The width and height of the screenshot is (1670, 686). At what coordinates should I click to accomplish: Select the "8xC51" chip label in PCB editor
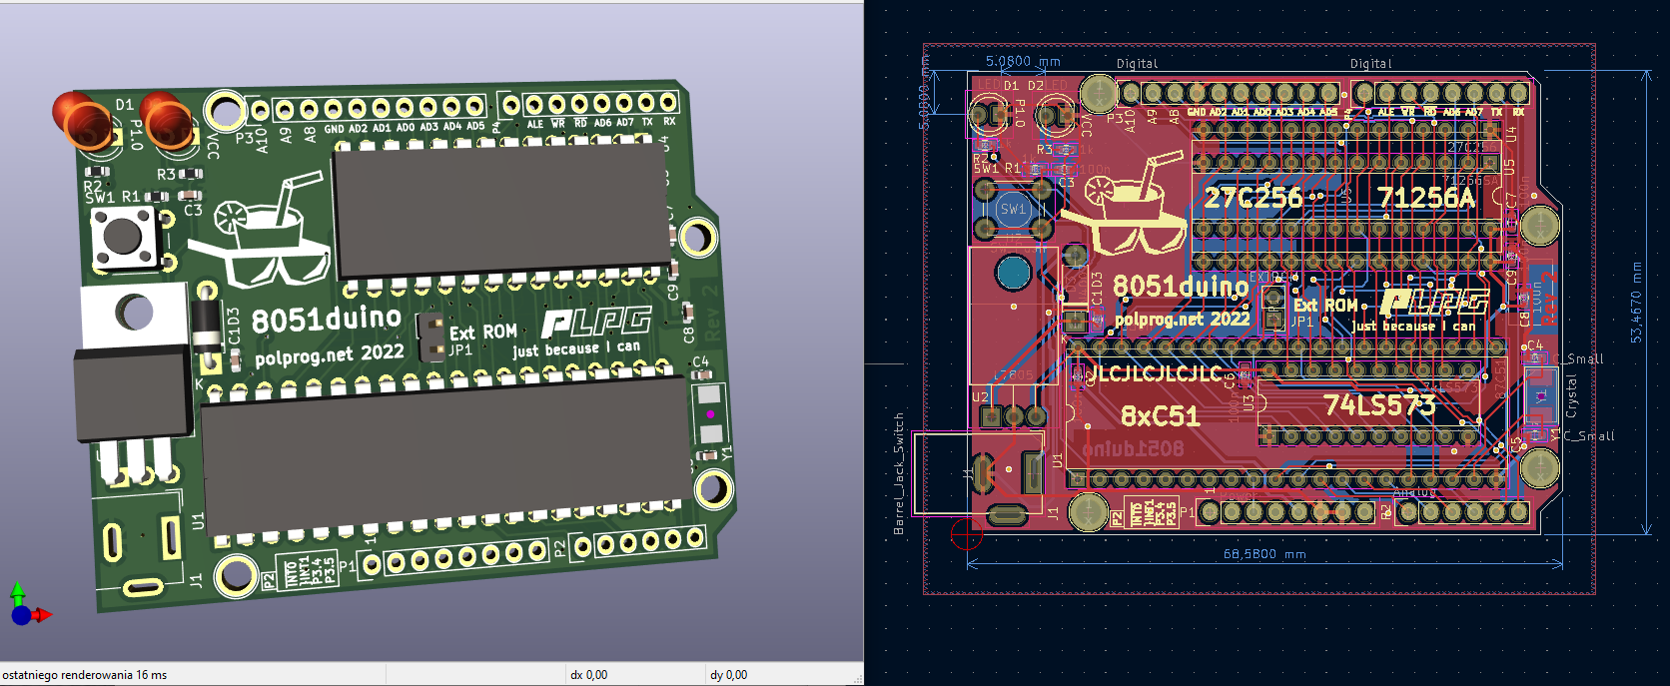pyautogui.click(x=1160, y=415)
